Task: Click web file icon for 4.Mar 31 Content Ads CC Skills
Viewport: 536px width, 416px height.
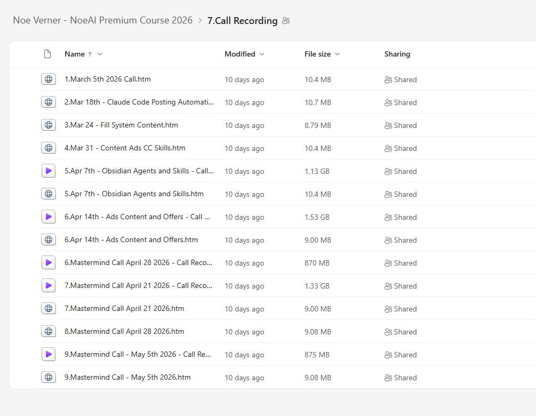Action: [x=49, y=148]
